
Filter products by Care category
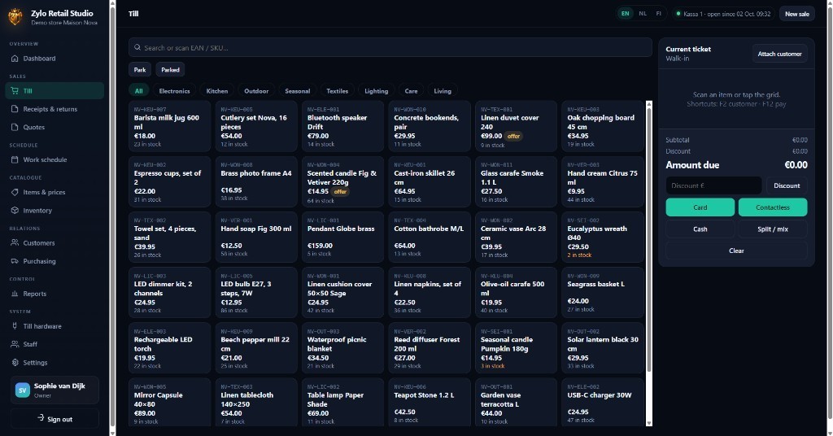pyautogui.click(x=411, y=91)
